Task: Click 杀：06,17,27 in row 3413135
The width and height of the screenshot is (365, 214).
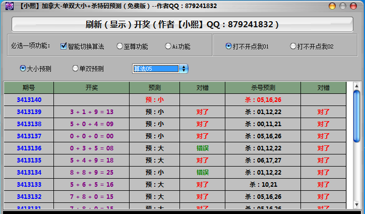Action: 263,161
